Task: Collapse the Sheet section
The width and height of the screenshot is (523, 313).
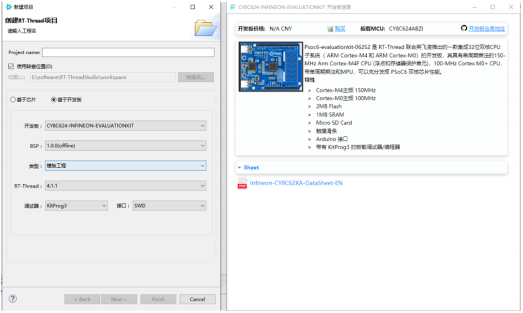Action: tap(240, 168)
